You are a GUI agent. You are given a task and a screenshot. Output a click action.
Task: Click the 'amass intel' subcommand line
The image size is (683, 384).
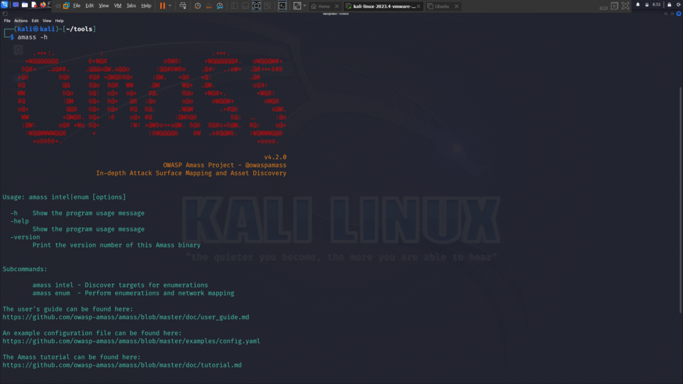tap(120, 285)
